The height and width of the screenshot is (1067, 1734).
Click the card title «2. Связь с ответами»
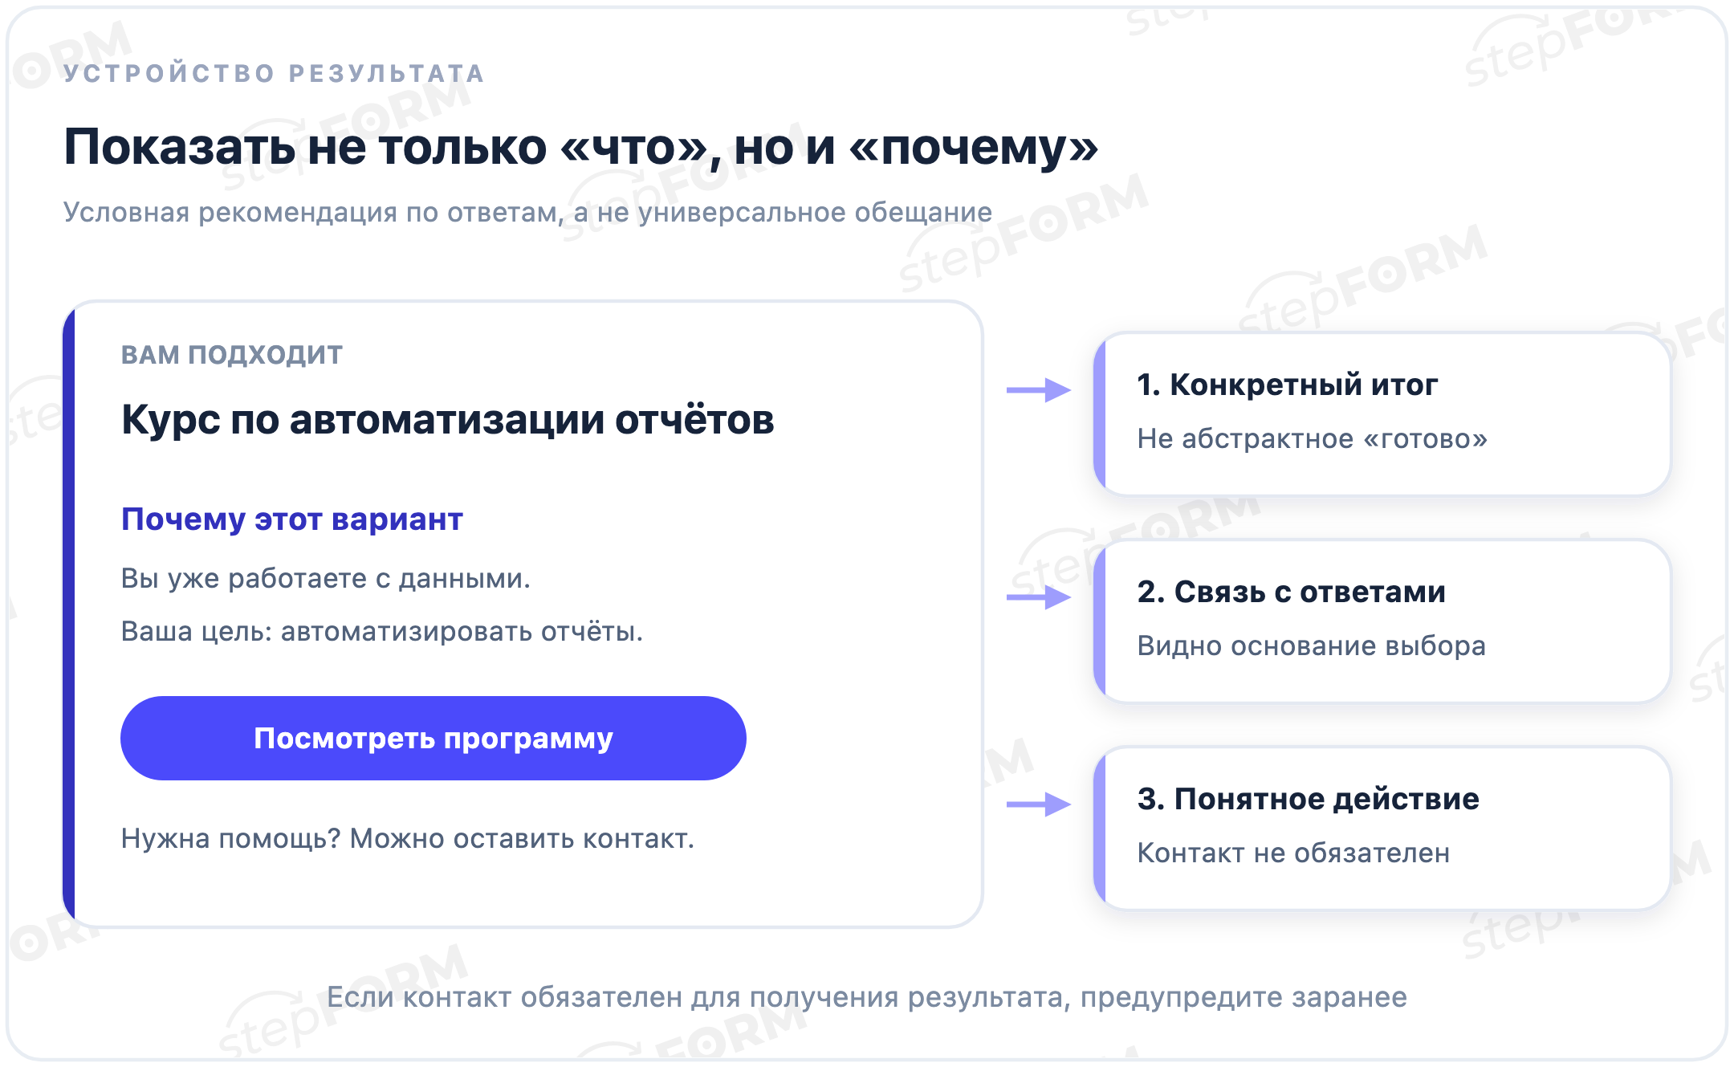[1292, 592]
